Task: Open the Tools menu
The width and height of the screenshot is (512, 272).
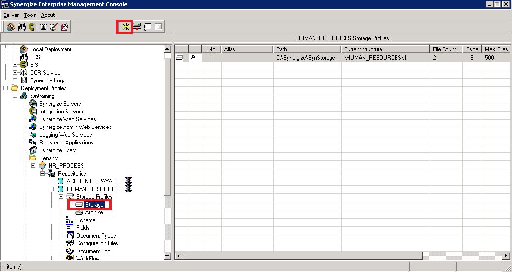Action: click(x=30, y=15)
